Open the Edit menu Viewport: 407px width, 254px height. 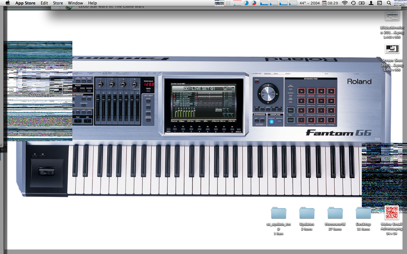click(x=44, y=3)
